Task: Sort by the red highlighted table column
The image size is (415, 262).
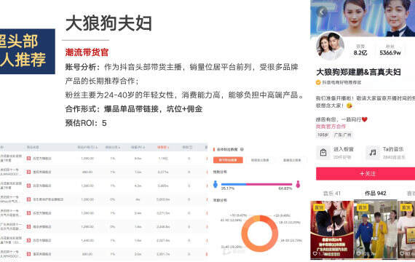Action: [x=163, y=147]
